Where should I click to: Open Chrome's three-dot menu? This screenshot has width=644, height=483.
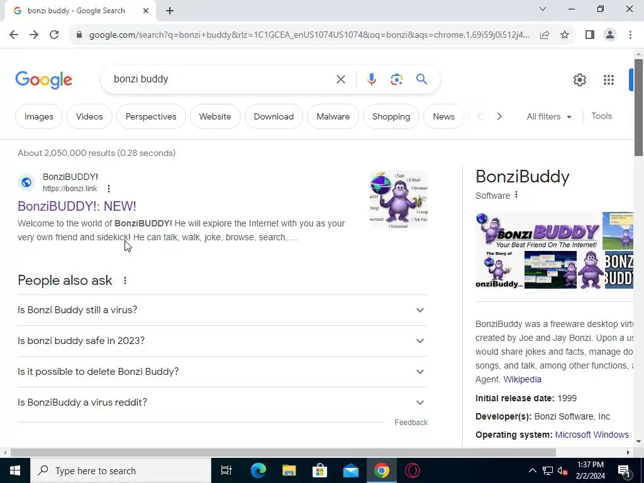630,35
